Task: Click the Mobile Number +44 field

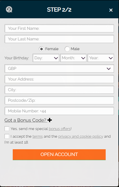Action: pyautogui.click(x=59, y=111)
